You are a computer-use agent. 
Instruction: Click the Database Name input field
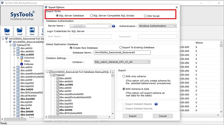click(122, 52)
